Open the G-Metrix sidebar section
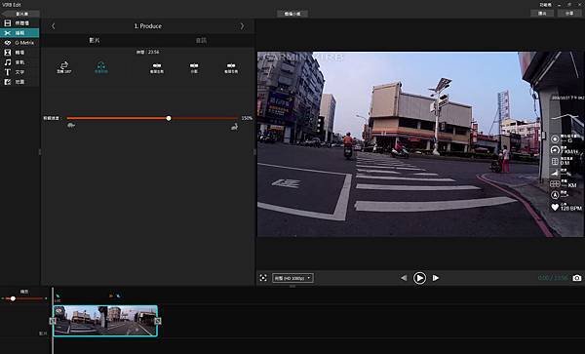The width and height of the screenshot is (585, 354). (19, 43)
